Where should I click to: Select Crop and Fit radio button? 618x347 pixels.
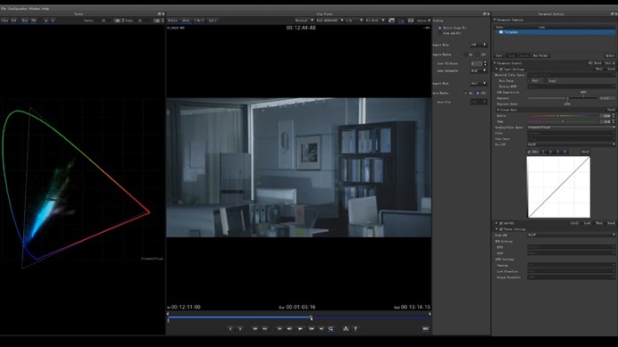tap(440, 33)
